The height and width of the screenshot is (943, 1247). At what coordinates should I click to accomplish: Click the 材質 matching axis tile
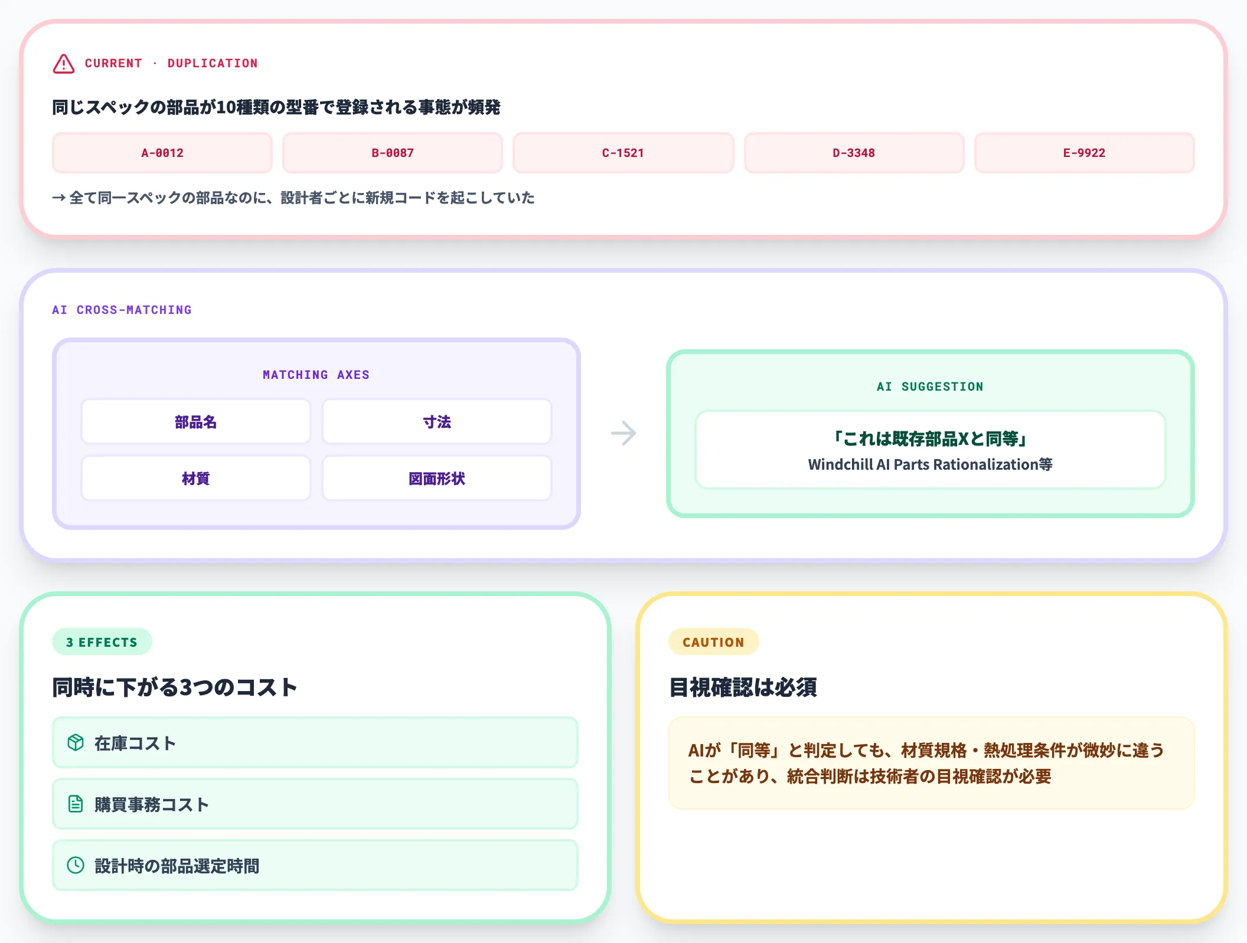pos(195,479)
